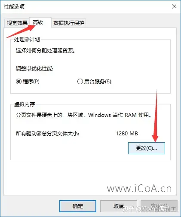This screenshot has width=181, height=217.
Task: Open the 数据执行保护 tab
Action: pyautogui.click(x=69, y=23)
